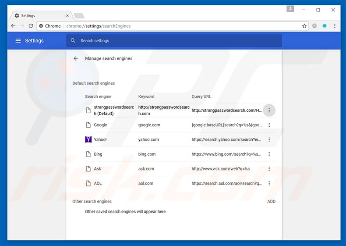Viewport: 346px width, 246px height.
Task: Reload the settings page
Action: click(31, 26)
